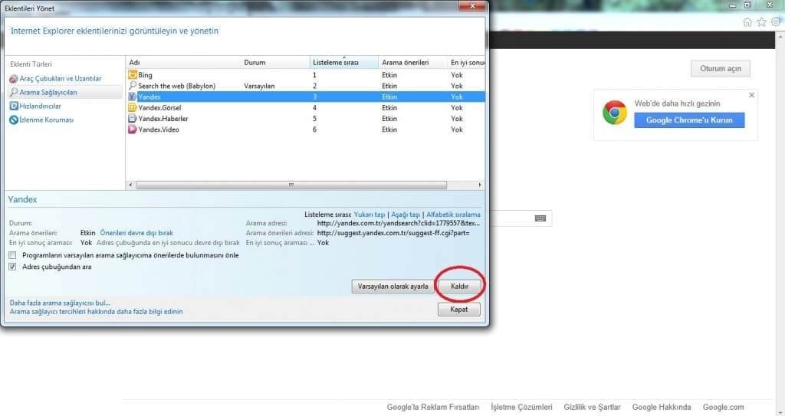Screen dimensions: 785x416
Task: Click the Yandex.Video provider icon
Action: pos(132,129)
